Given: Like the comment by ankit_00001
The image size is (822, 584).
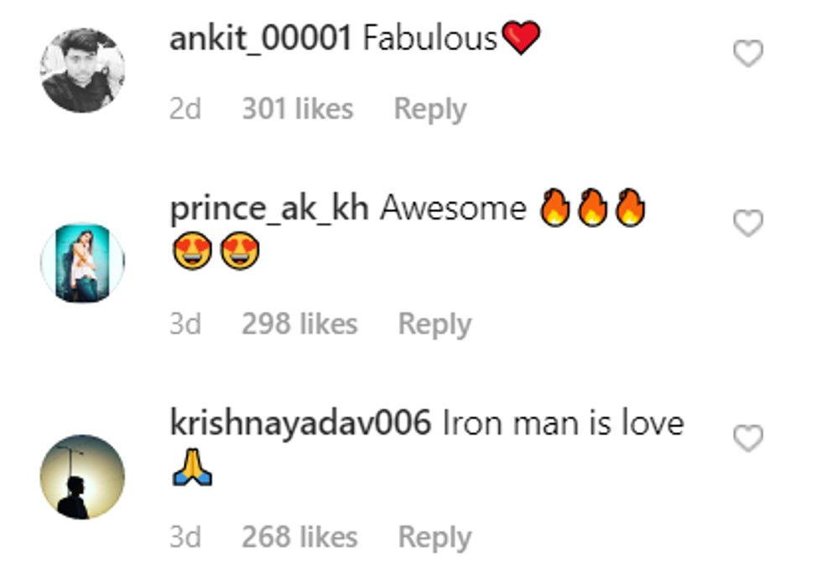Looking at the screenshot, I should click(748, 54).
